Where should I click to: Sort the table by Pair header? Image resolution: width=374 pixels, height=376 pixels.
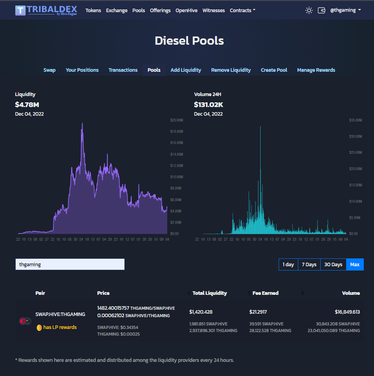click(x=40, y=293)
